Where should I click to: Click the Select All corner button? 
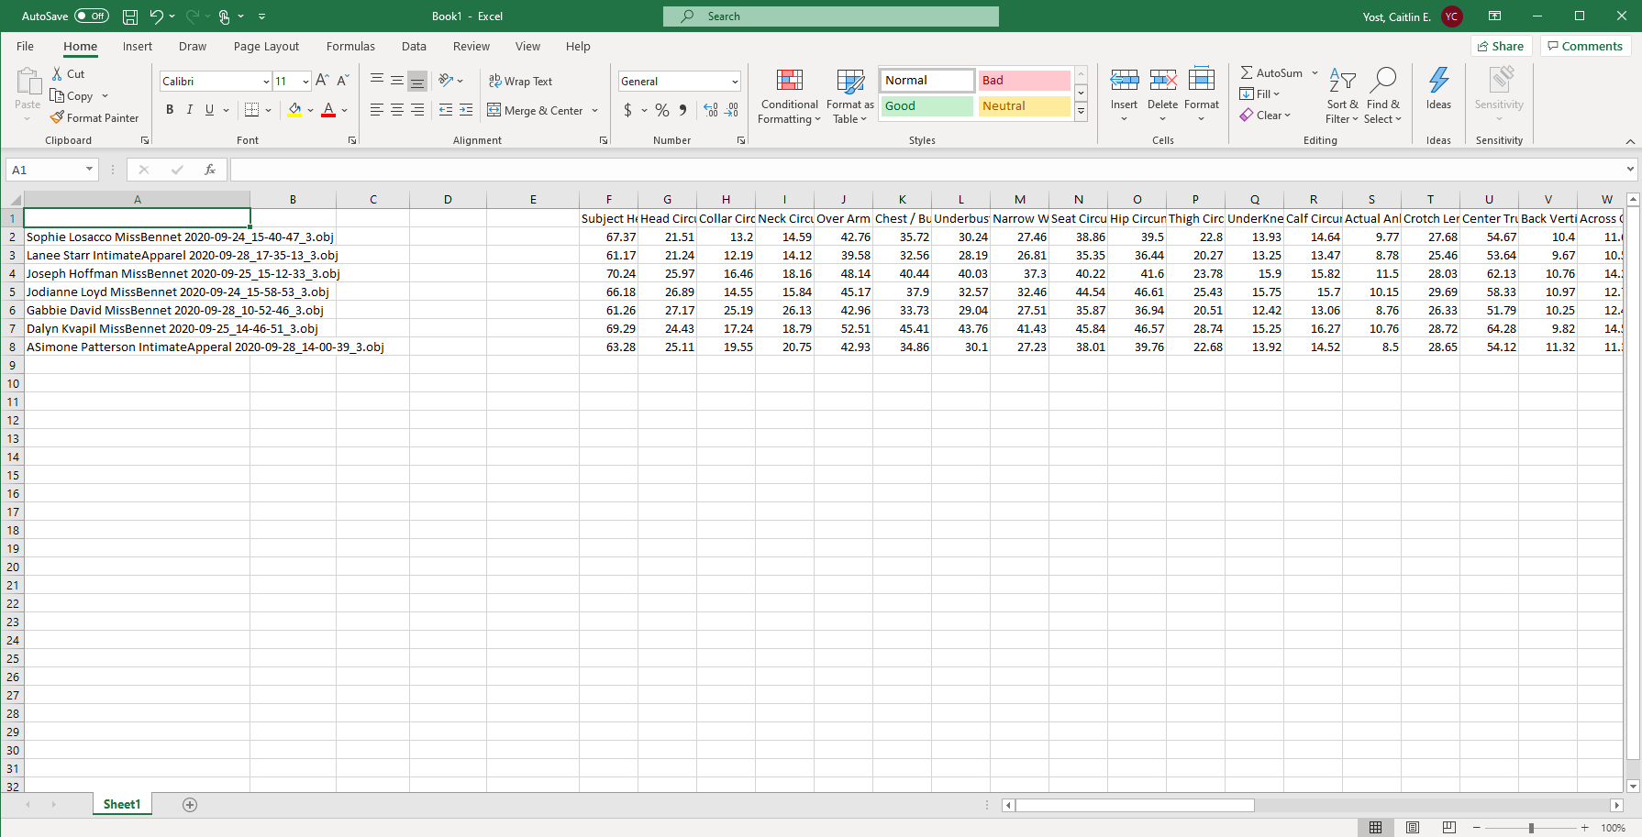point(13,199)
